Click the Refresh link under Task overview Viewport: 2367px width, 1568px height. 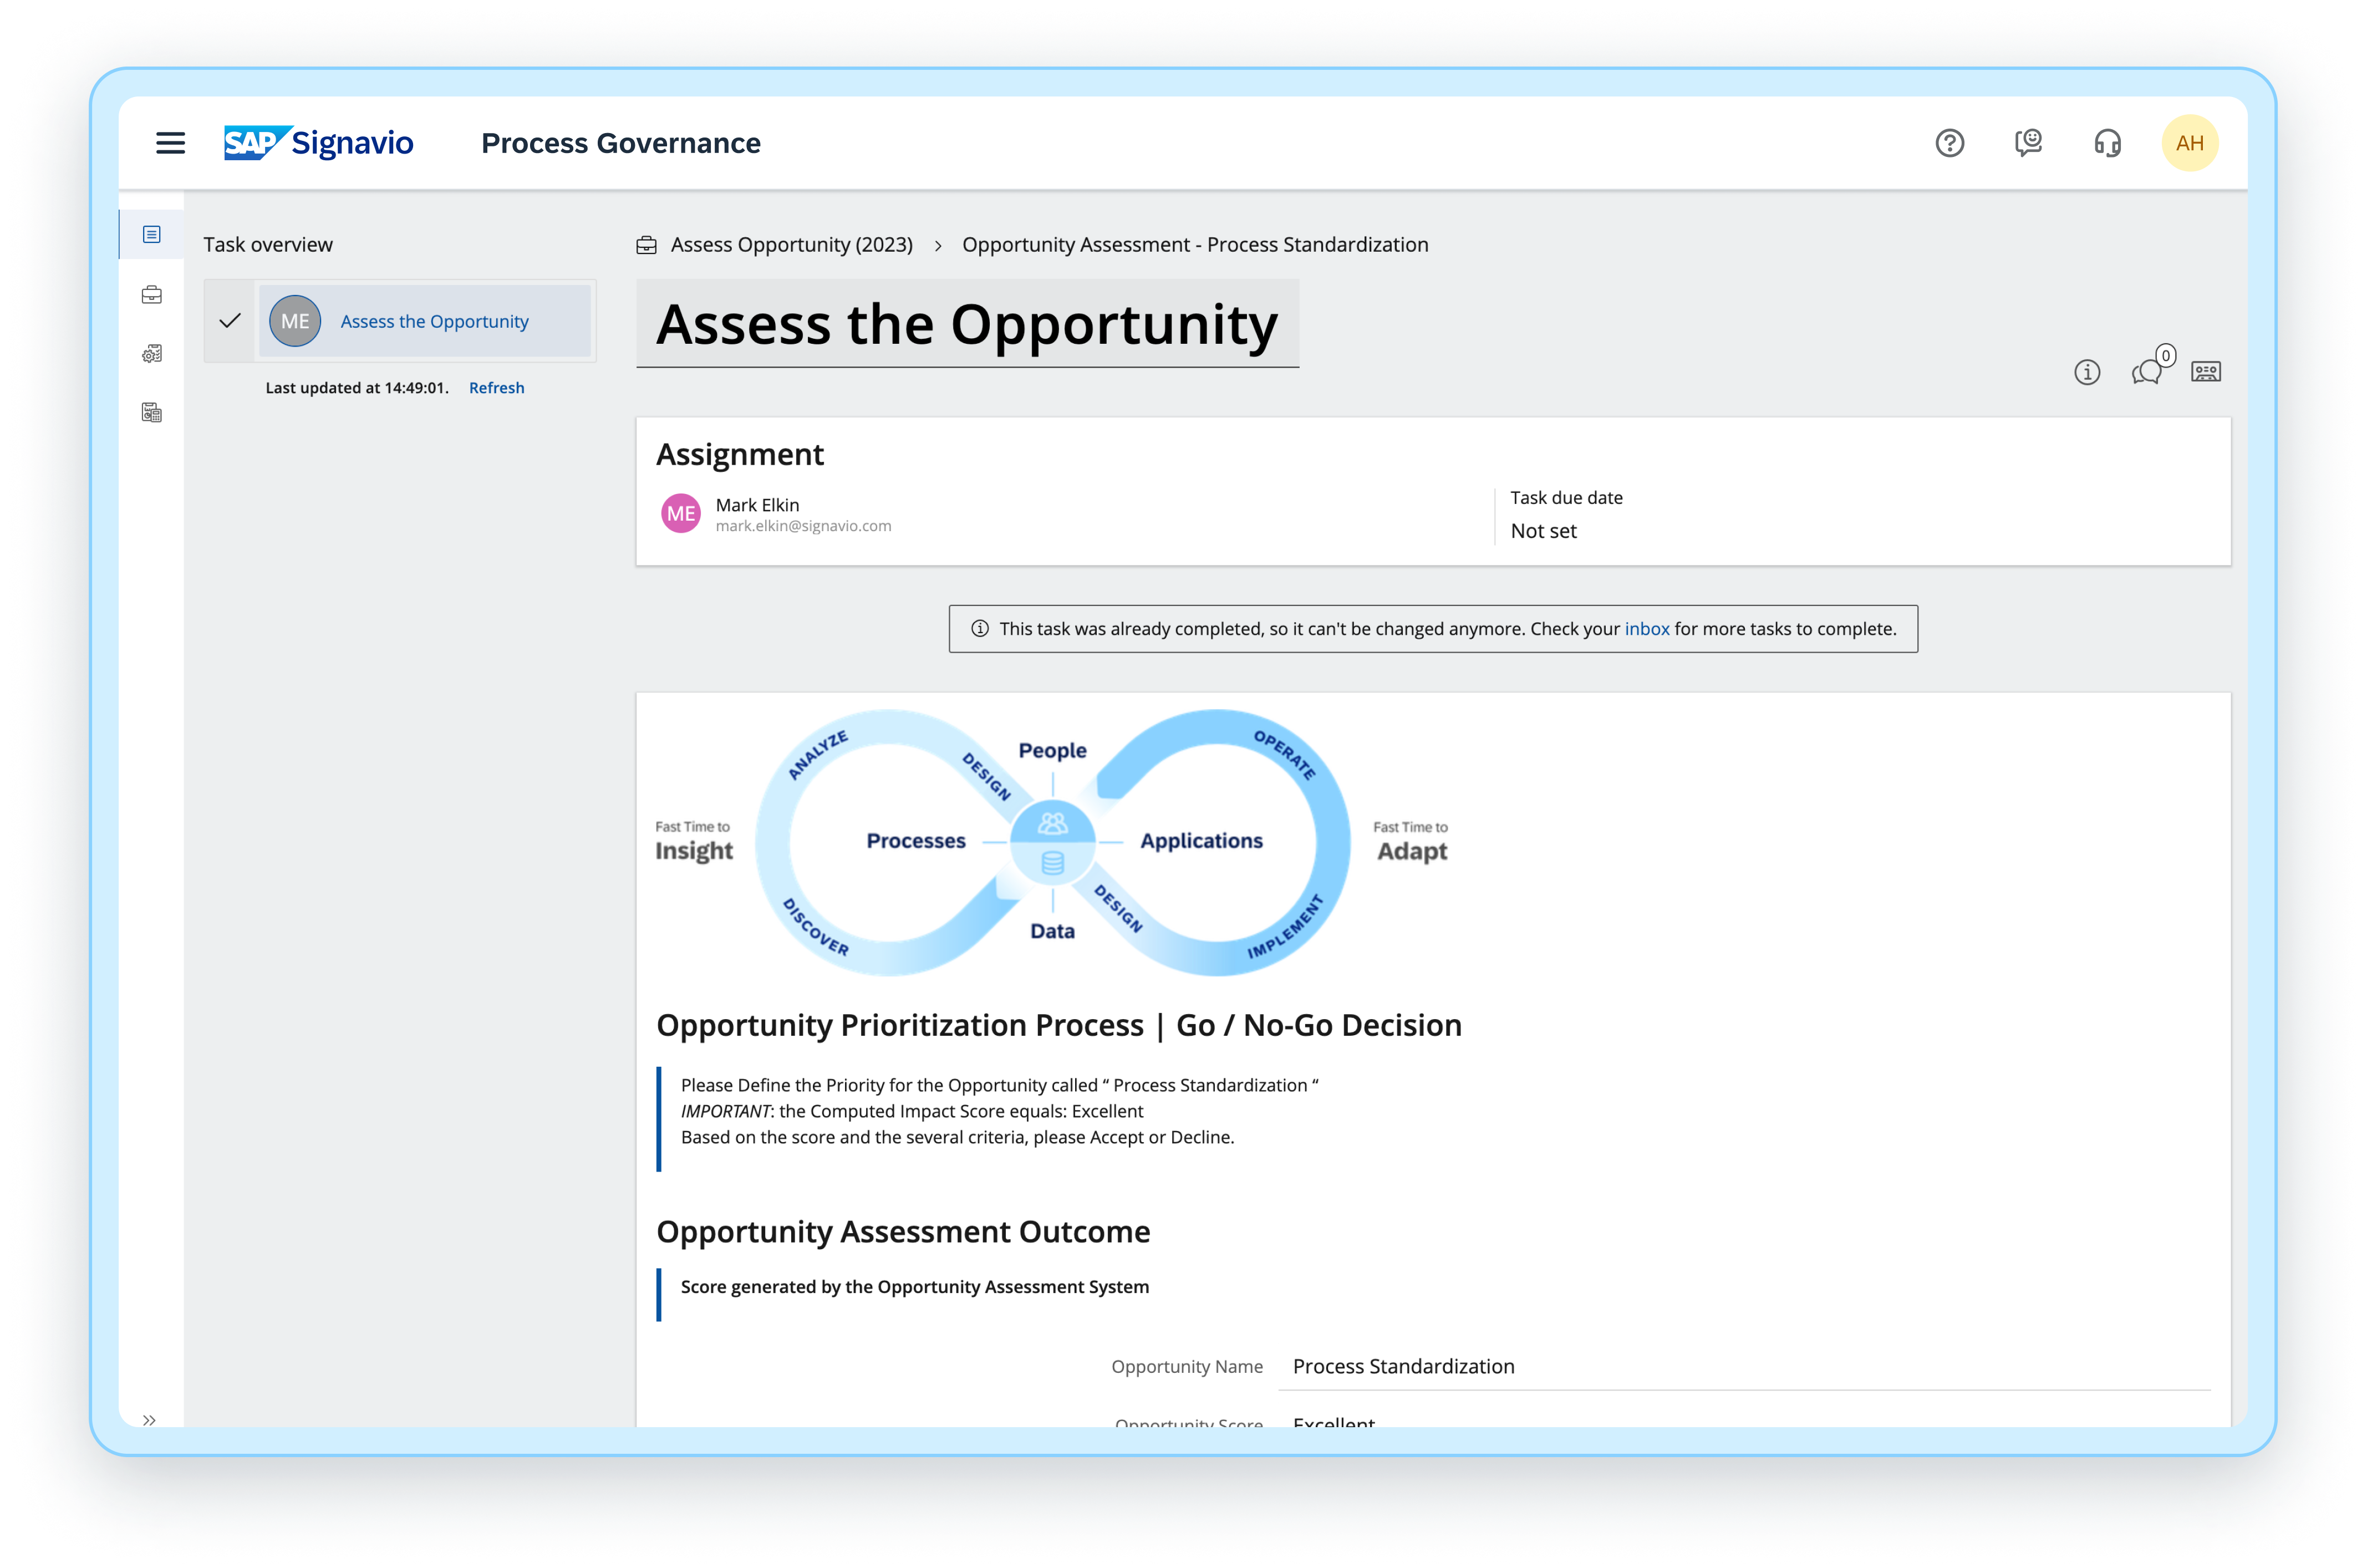pos(496,388)
